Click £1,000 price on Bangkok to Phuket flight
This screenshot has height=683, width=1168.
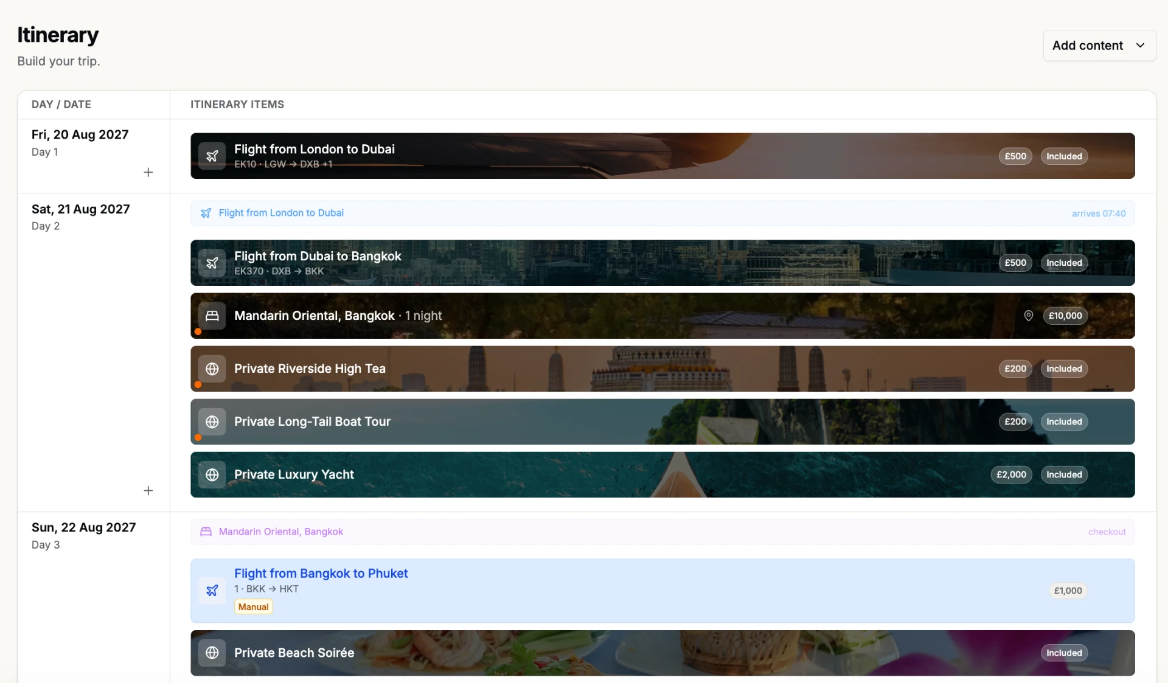[x=1068, y=591]
